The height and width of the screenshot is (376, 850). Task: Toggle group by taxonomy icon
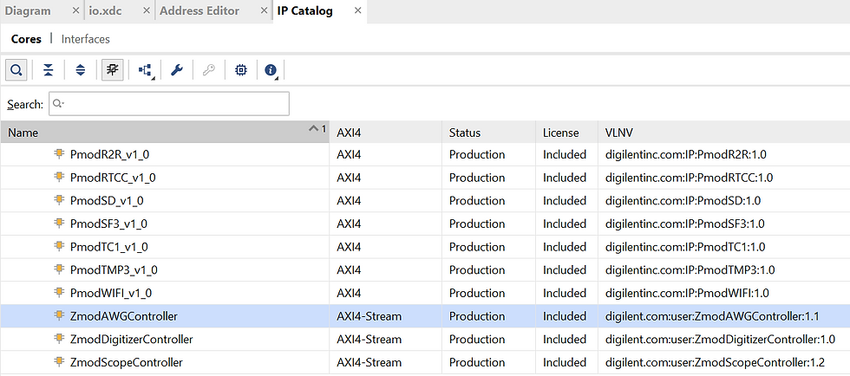click(112, 70)
